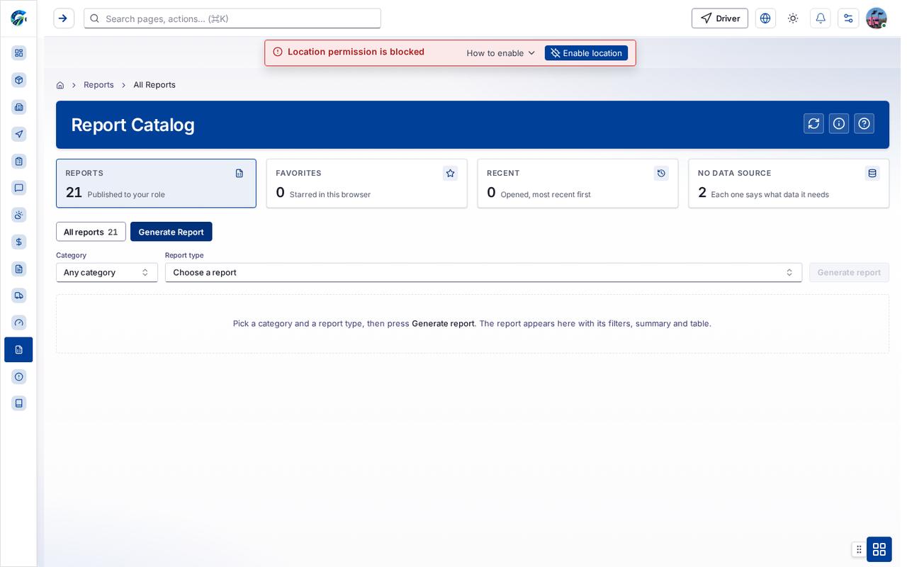The height and width of the screenshot is (567, 907).
Task: Open the language globe icon
Action: (x=765, y=18)
